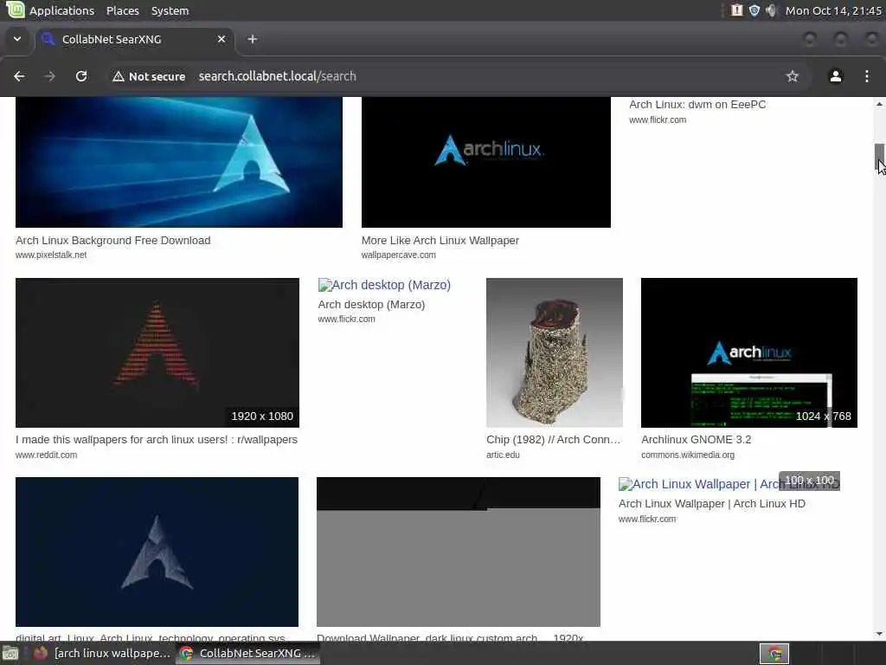Open the Applications menu

click(x=61, y=10)
